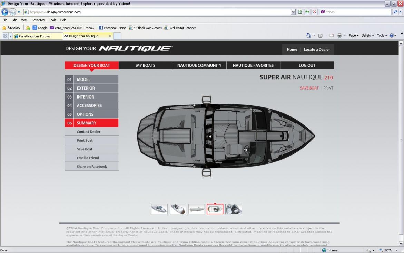This screenshot has height=253, width=404.
Task: Open the File menu
Action: pos(5,20)
